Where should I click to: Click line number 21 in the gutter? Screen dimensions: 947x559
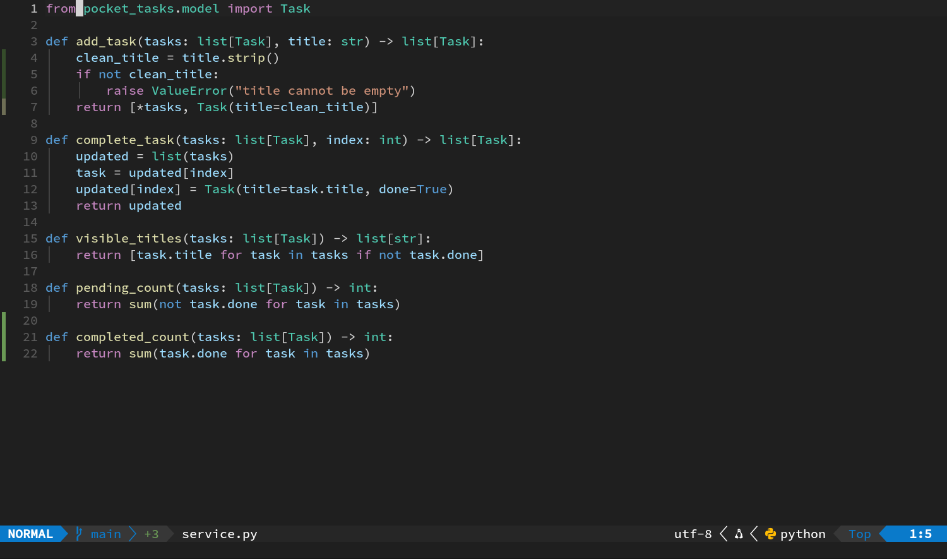click(x=30, y=337)
